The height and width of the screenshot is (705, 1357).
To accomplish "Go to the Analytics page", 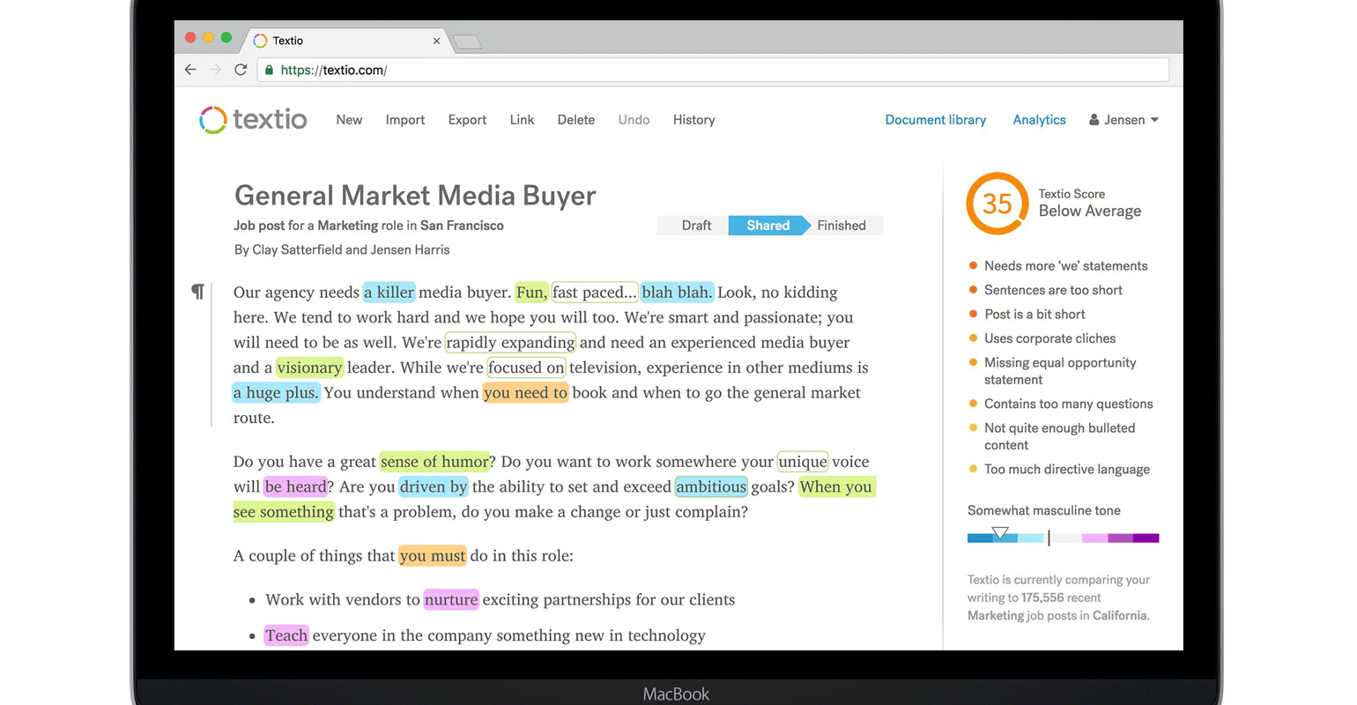I will 1039,120.
